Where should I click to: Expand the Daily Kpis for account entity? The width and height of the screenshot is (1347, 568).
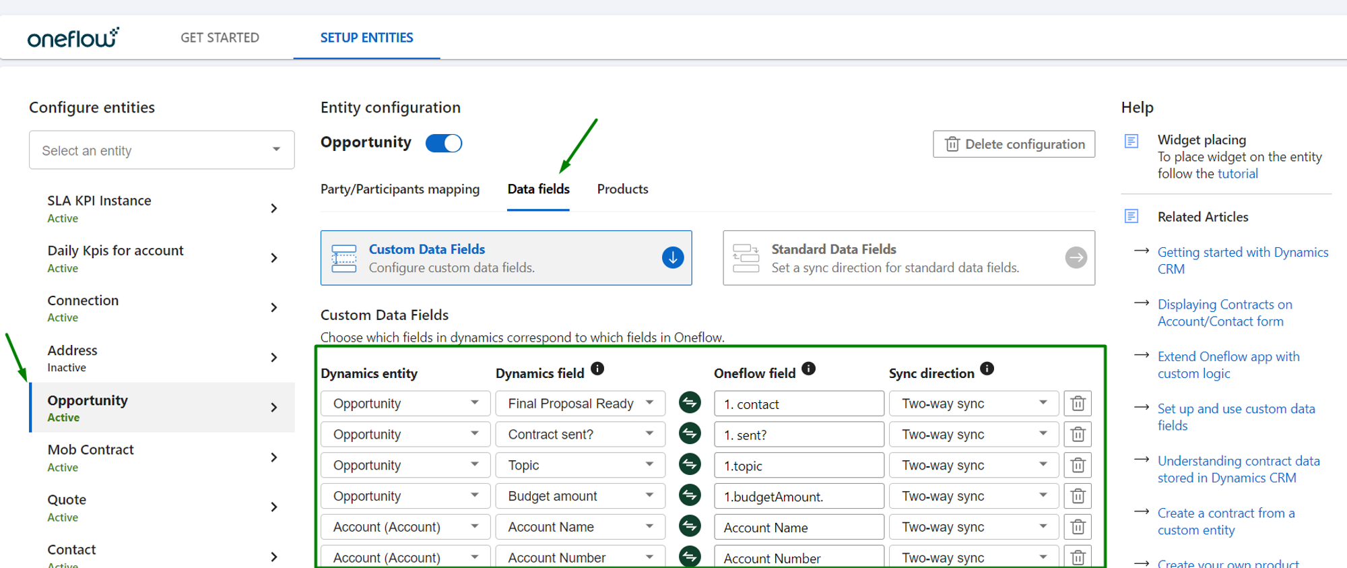pyautogui.click(x=274, y=258)
